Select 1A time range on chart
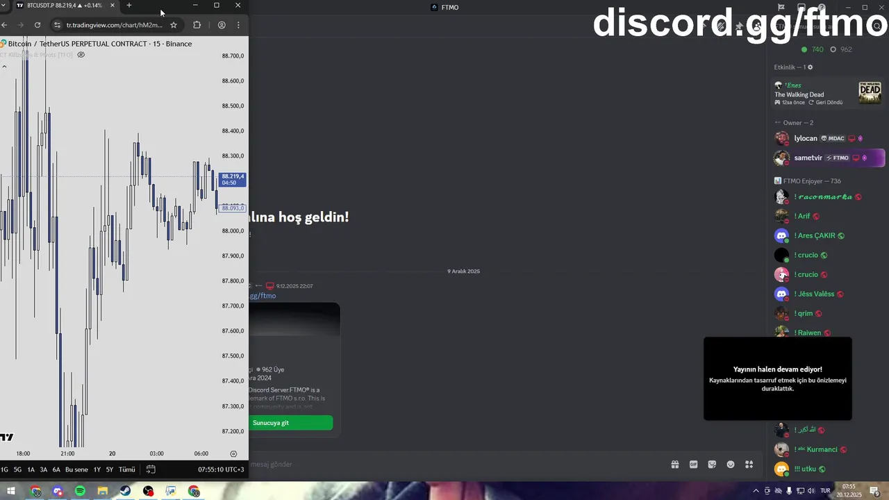Viewport: 889px width, 500px height. (31, 470)
